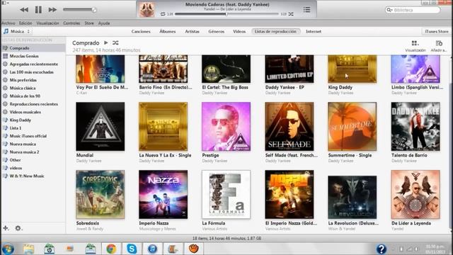The height and width of the screenshot is (255, 453).
Task: Shuffle the Comprado playlist
Action: (115, 42)
